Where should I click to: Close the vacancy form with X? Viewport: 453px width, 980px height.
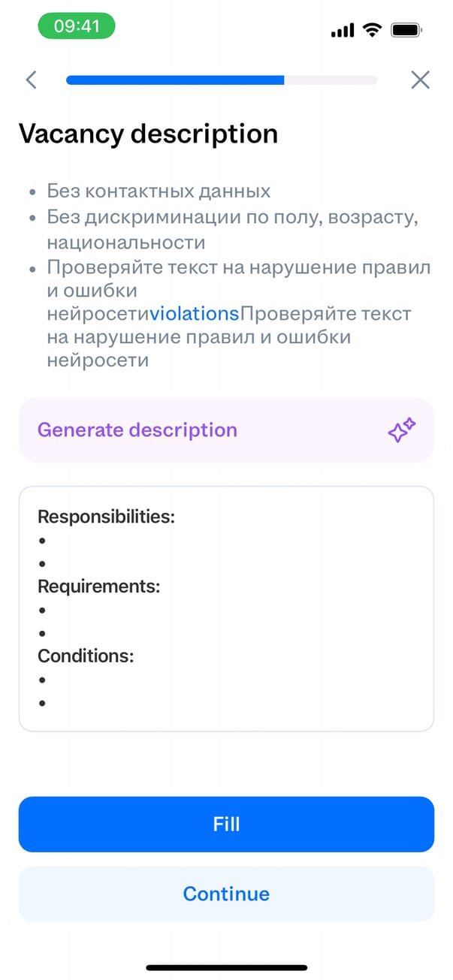420,80
